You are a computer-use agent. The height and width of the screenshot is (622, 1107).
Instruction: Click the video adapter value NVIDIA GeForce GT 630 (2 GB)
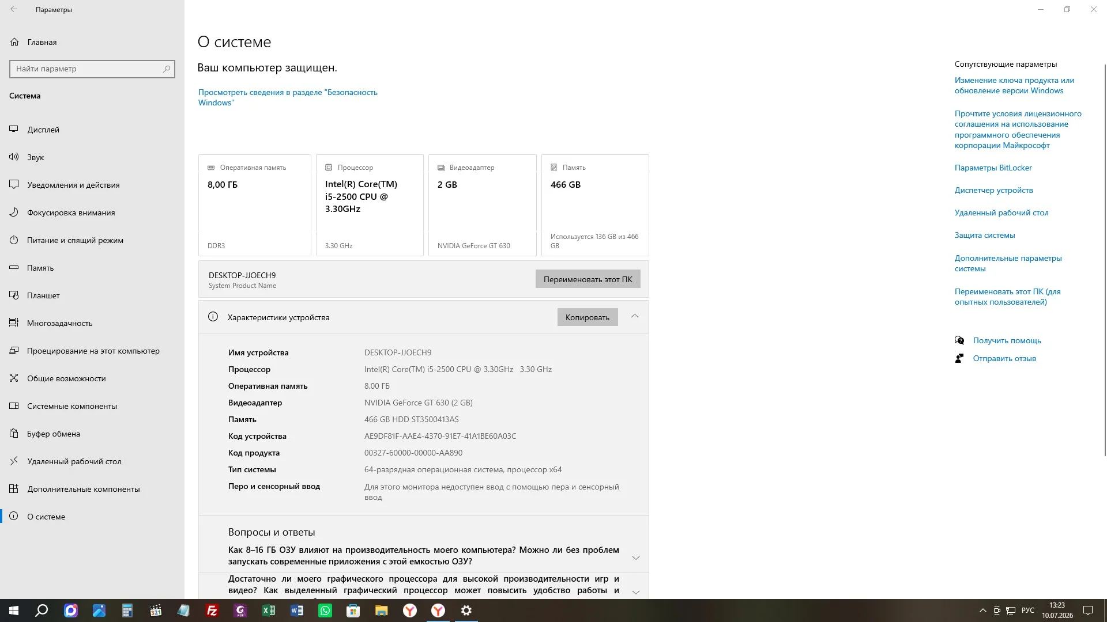pyautogui.click(x=419, y=403)
